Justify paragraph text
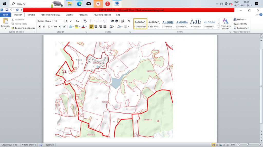The image size is (263, 147). (x=105, y=27)
